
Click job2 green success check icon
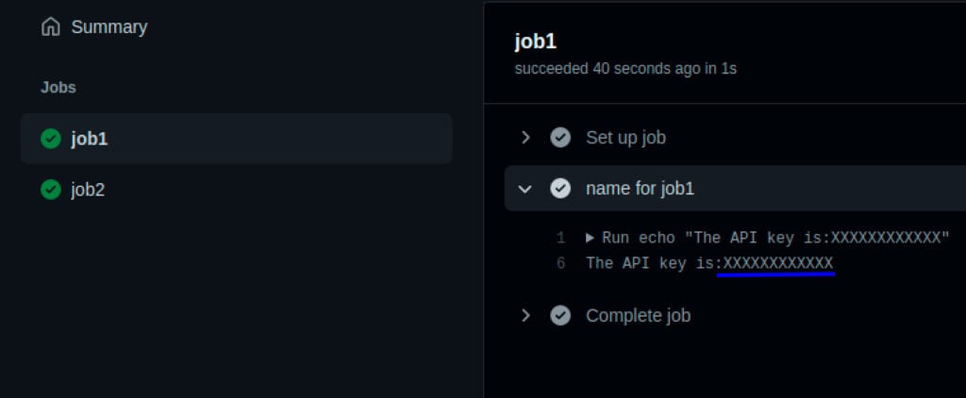(51, 190)
